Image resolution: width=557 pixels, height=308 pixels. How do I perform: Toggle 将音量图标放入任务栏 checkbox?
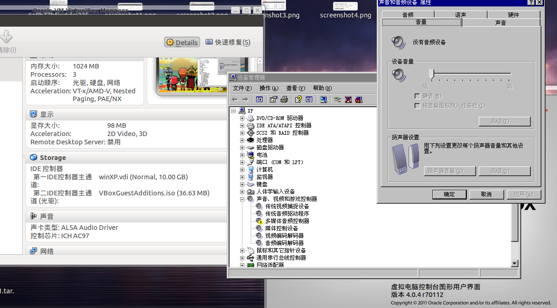[418, 106]
